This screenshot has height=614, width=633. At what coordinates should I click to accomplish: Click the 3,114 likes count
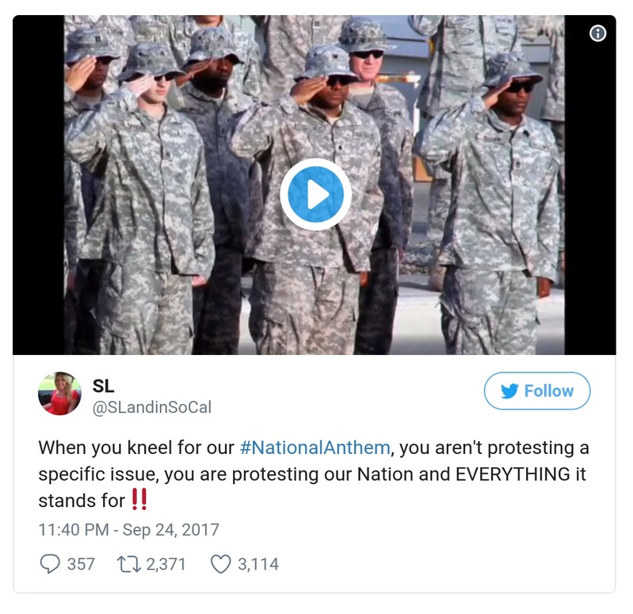[258, 564]
